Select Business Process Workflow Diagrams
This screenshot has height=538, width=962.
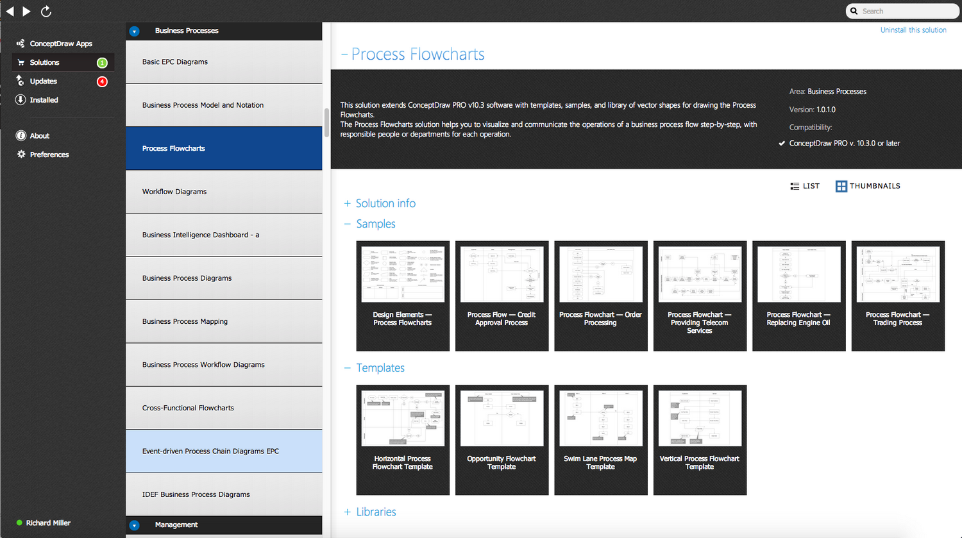(x=224, y=365)
